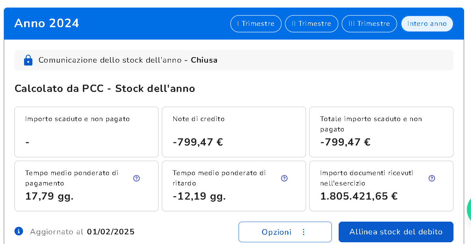The height and width of the screenshot is (244, 471).
Task: Click the Note di credito card
Action: click(x=234, y=132)
